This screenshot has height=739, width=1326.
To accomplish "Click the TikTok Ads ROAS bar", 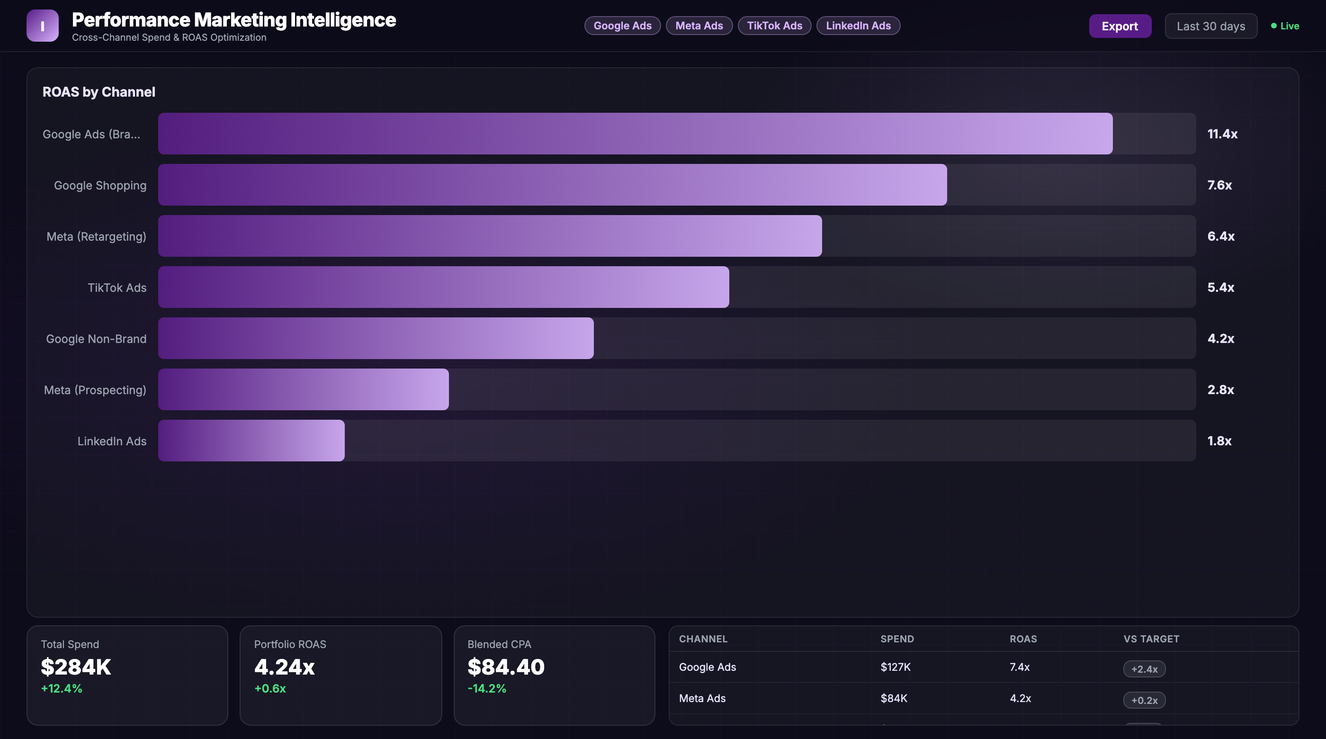I will tap(444, 288).
